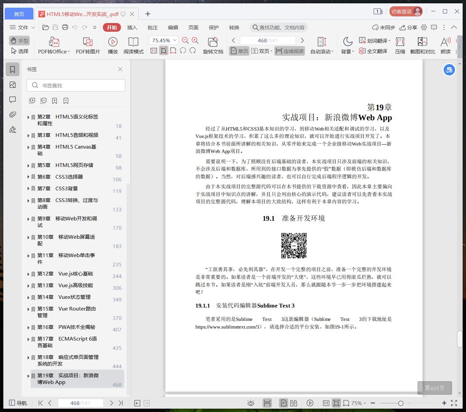Click 书签查找 search field
Screen dimensions: 466x412
click(76, 85)
